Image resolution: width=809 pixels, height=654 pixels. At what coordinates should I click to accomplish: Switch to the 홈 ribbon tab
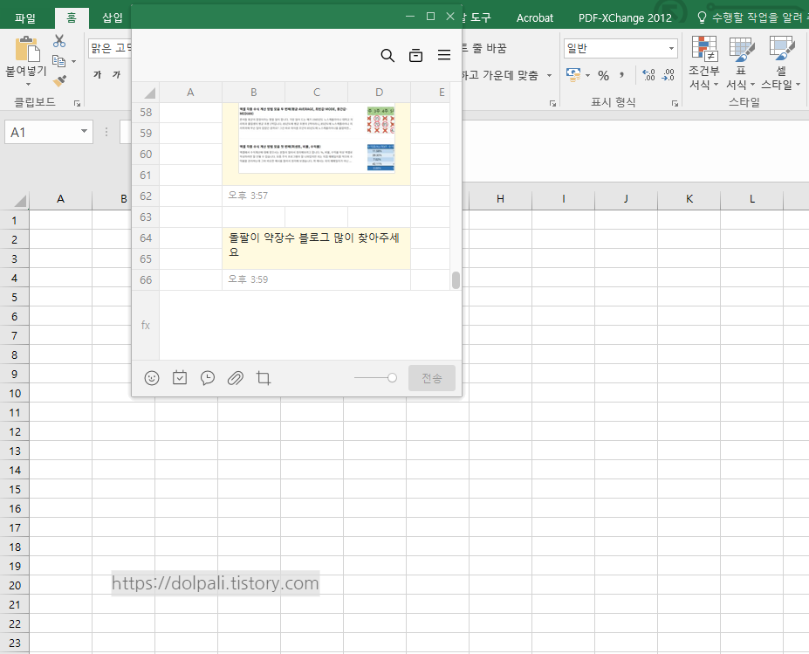[72, 18]
